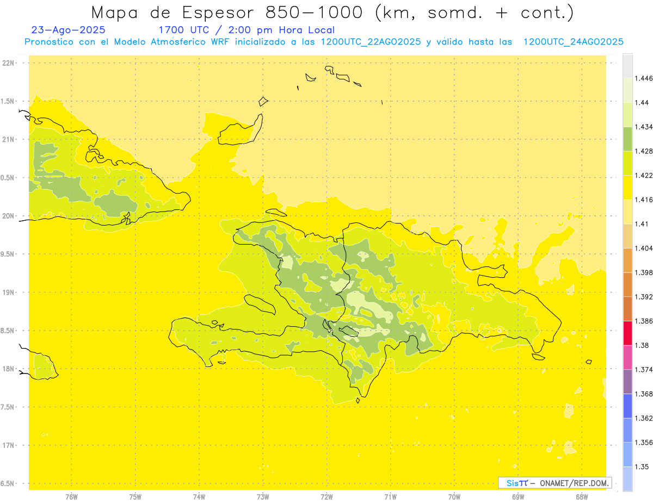Click the legend value 1.434
This screenshot has width=653, height=504.
pos(644,127)
